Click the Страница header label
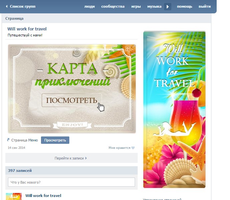The width and height of the screenshot is (230, 200). (x=14, y=18)
